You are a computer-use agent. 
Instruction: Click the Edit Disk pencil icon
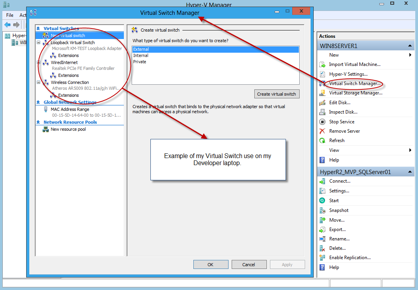click(322, 103)
